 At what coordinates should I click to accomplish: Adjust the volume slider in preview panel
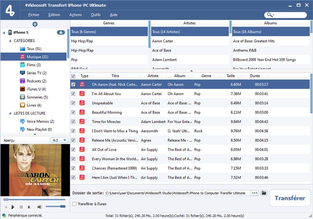55,206
